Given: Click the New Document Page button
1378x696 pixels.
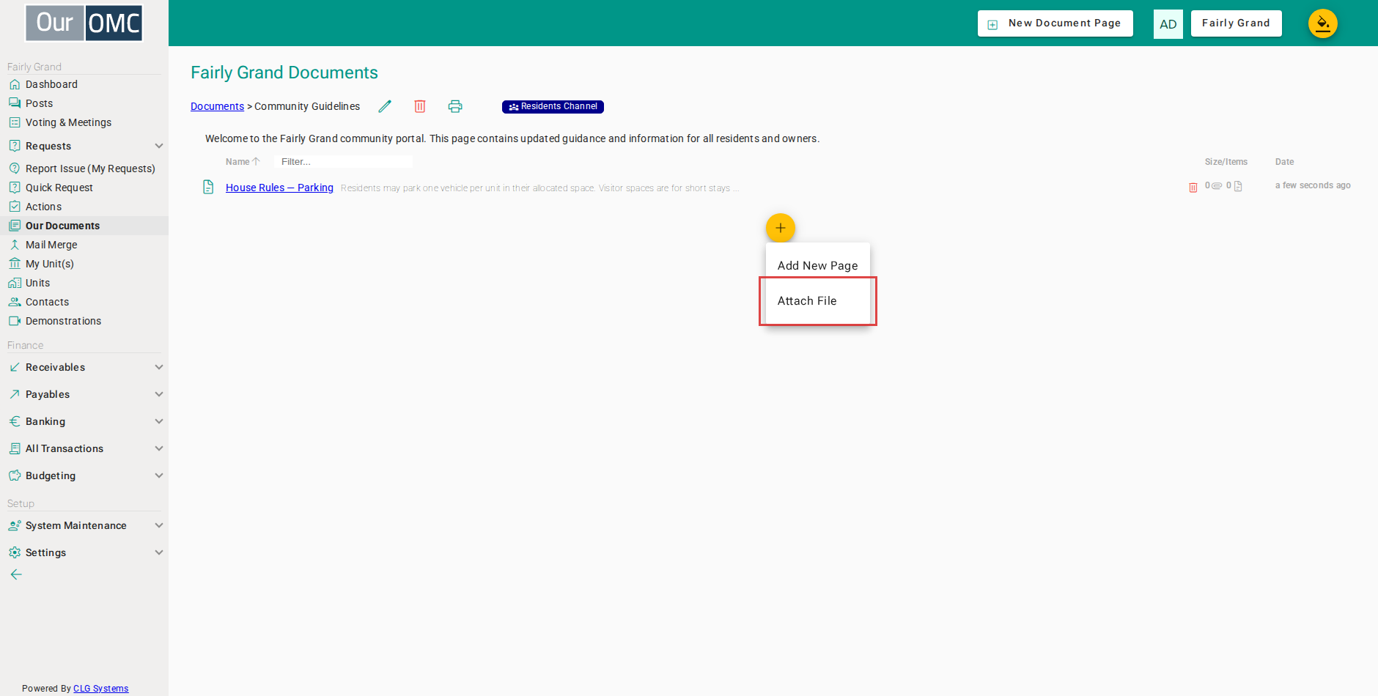Looking at the screenshot, I should pos(1055,23).
